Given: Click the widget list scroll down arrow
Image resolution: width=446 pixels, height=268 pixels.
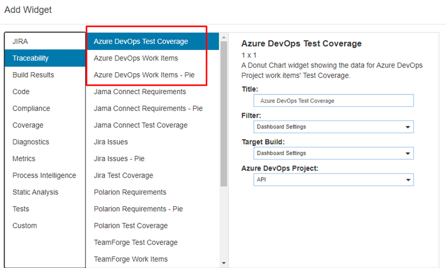Looking at the screenshot, I should tap(224, 263).
